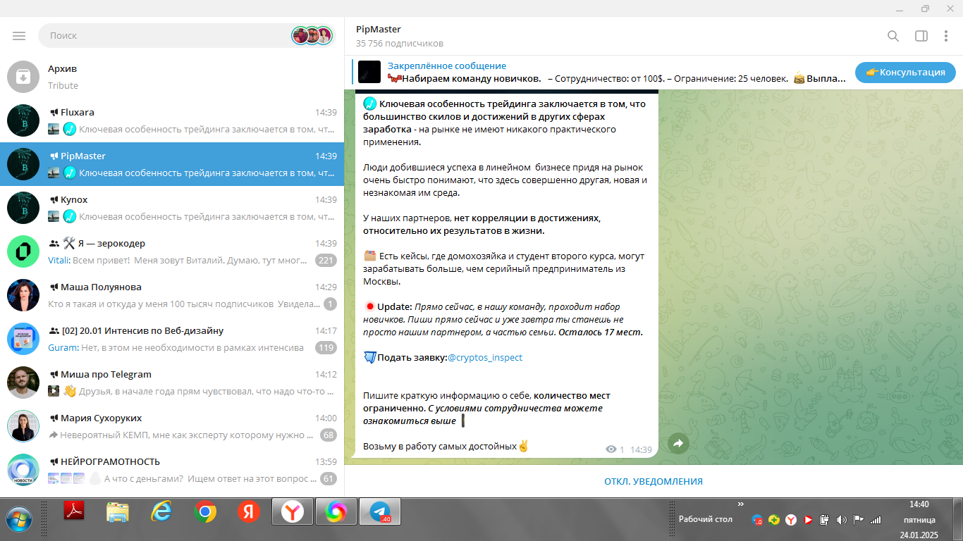Screen dimensions: 963x541
Task: Launch Adobe Acrobat Reader from the taskbar
Action: (x=74, y=511)
